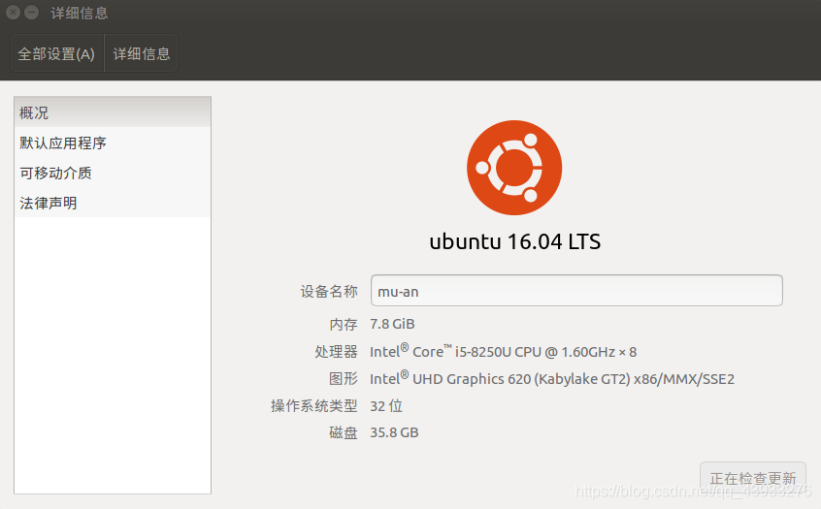Click the 详细信息 window title text
This screenshot has height=509, width=821.
click(80, 13)
